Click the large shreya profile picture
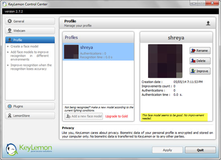 pyautogui.click(x=165, y=61)
